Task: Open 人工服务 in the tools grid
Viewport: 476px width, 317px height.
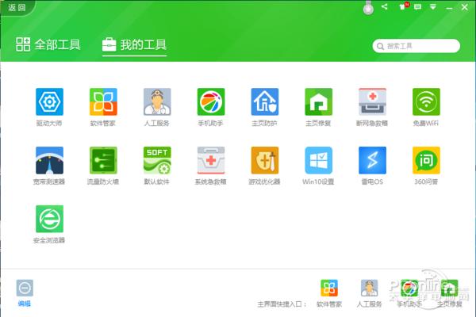Action: (x=157, y=101)
